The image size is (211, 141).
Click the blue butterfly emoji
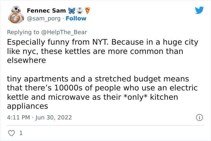tap(71, 11)
